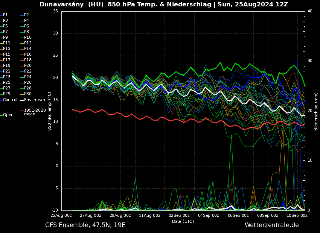Select the Ens. mean legend entry
This screenshot has height=233, width=320.
coord(35,100)
